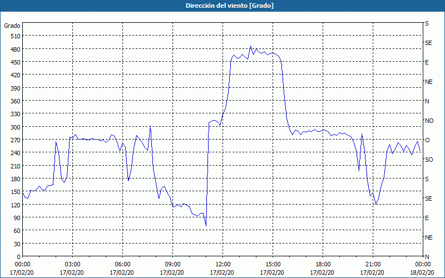Click the 15:00 time axis label
The width and height of the screenshot is (445, 278).
point(273,265)
